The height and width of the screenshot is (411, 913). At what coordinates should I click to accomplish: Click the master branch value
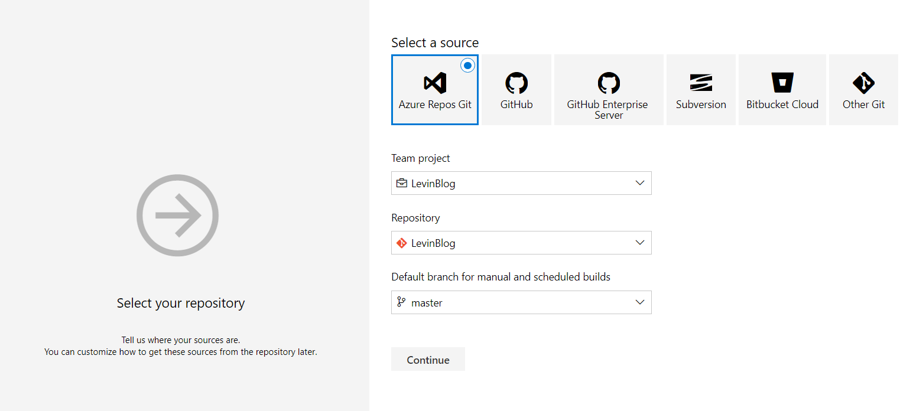point(427,303)
